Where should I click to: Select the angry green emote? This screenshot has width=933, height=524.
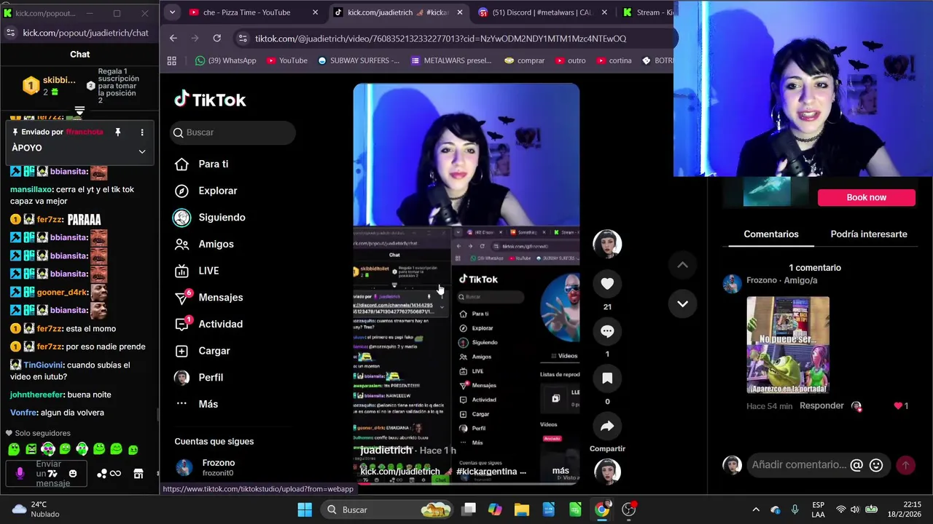pyautogui.click(x=31, y=450)
